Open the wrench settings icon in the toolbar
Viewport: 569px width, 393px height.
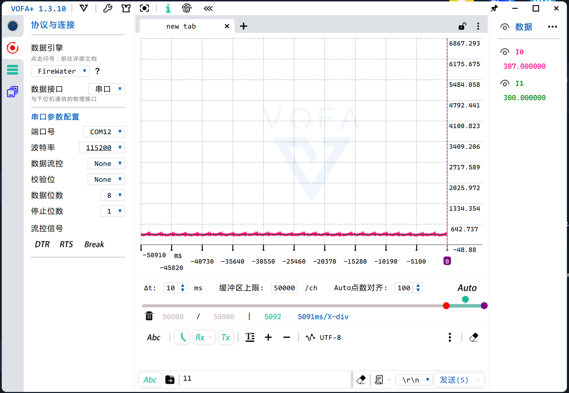click(x=108, y=8)
